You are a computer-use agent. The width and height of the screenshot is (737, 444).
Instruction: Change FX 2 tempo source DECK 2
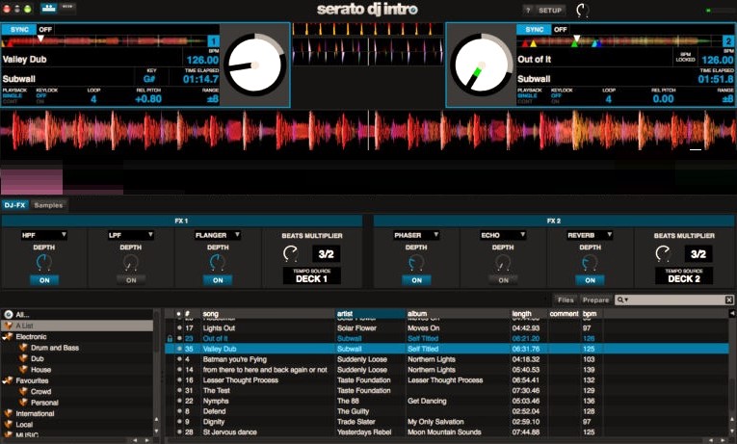point(684,275)
